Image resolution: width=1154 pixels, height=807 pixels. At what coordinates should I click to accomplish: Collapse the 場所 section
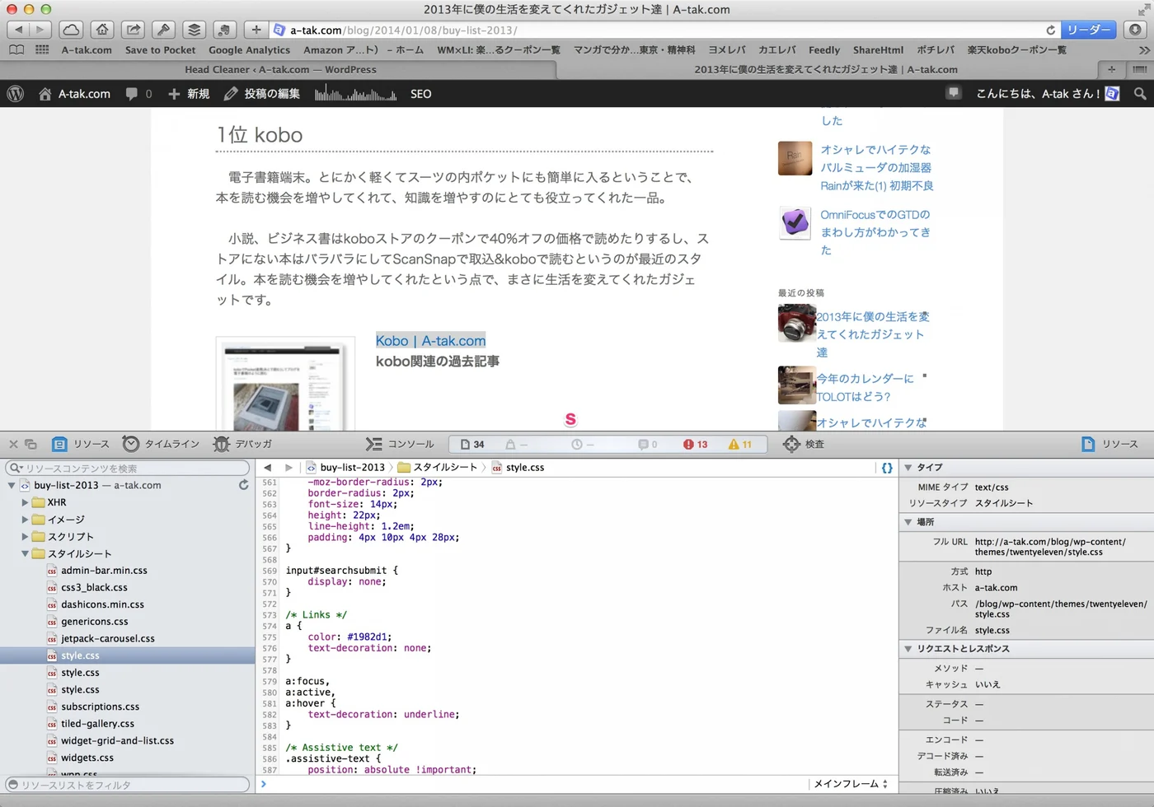tap(908, 522)
